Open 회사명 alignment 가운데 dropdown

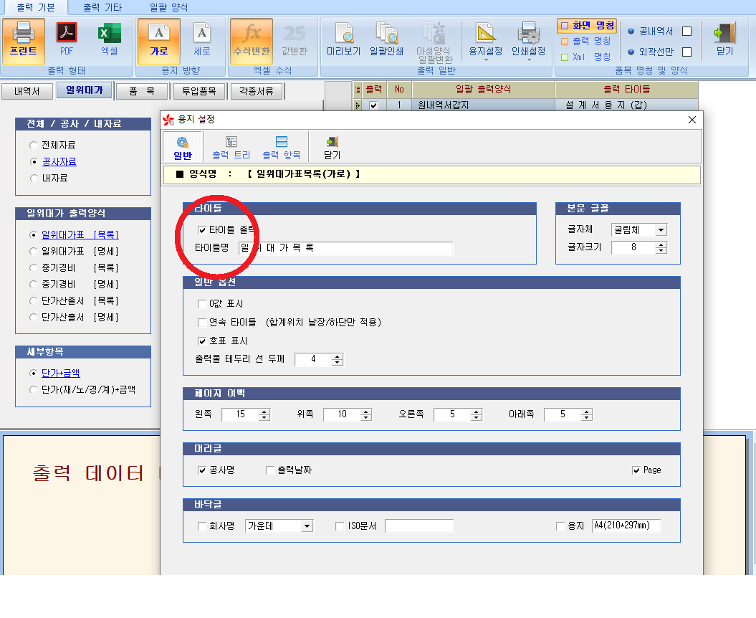pos(307,526)
